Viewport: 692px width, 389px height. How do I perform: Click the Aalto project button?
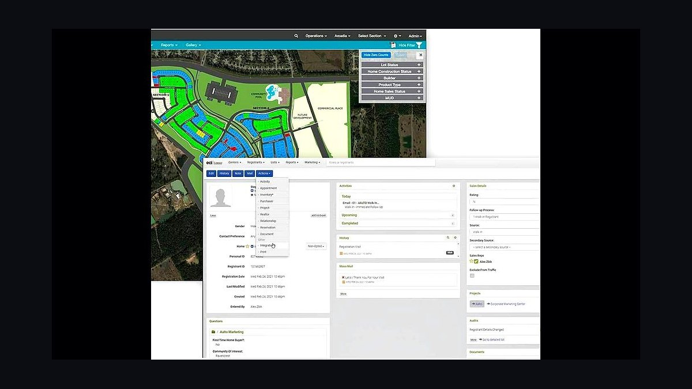[x=477, y=304]
